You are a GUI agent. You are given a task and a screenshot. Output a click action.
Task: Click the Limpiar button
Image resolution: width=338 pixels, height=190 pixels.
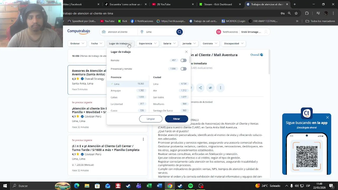[x=151, y=119]
